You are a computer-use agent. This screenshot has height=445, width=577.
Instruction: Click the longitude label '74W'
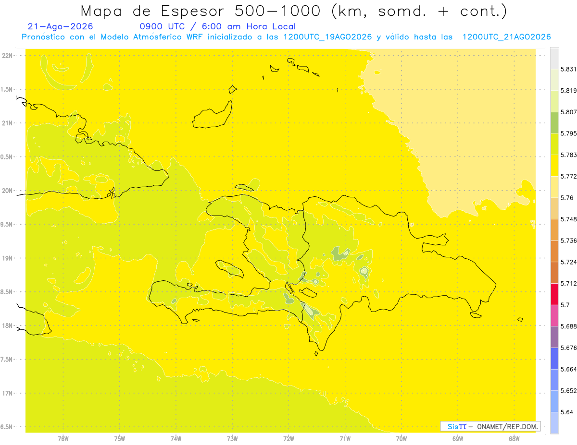point(176,439)
